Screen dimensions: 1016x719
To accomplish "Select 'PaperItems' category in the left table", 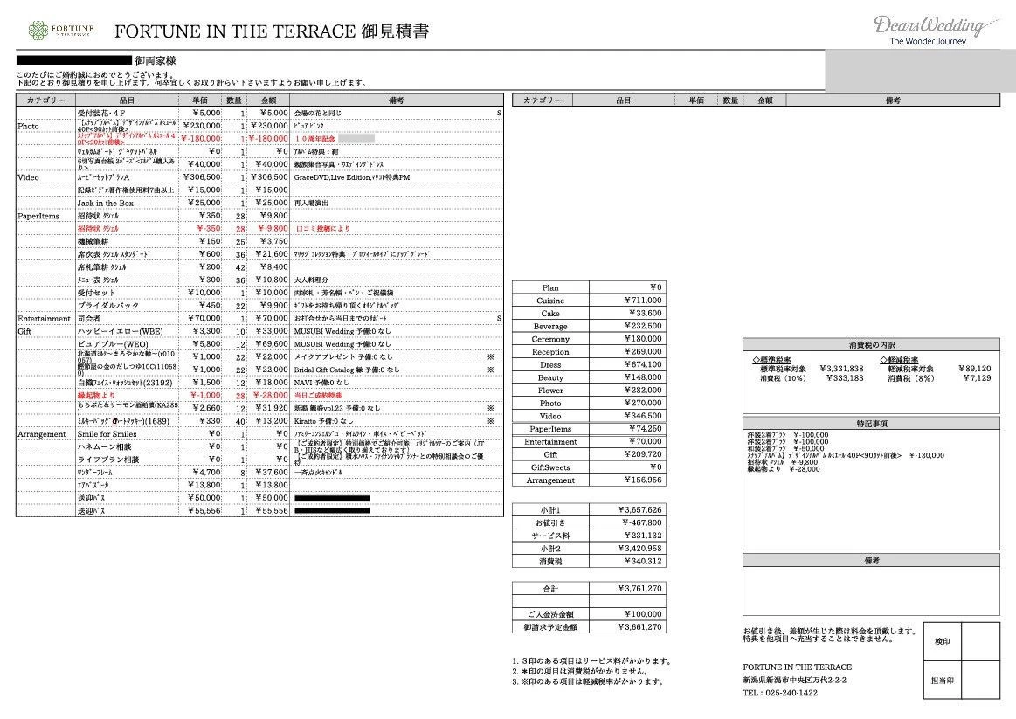I will [38, 216].
